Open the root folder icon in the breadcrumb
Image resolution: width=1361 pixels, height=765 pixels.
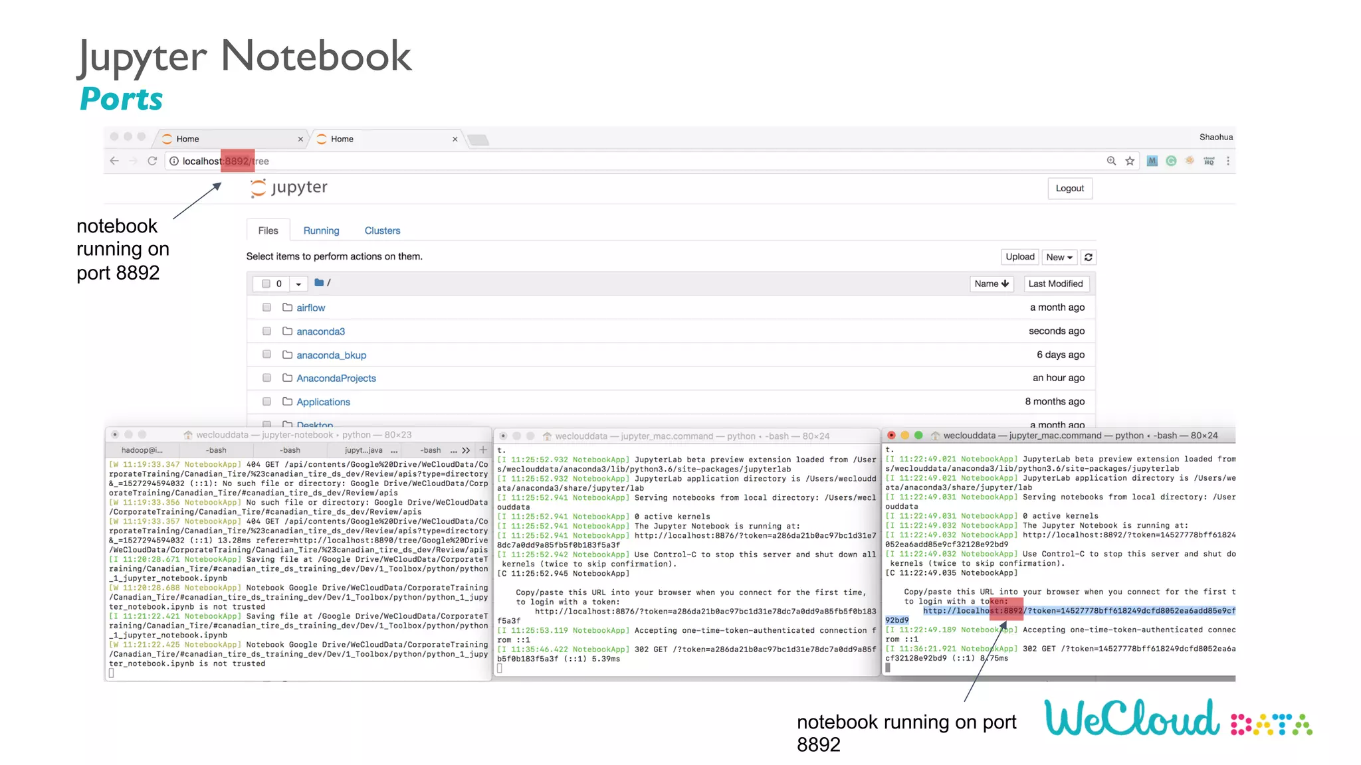tap(319, 282)
